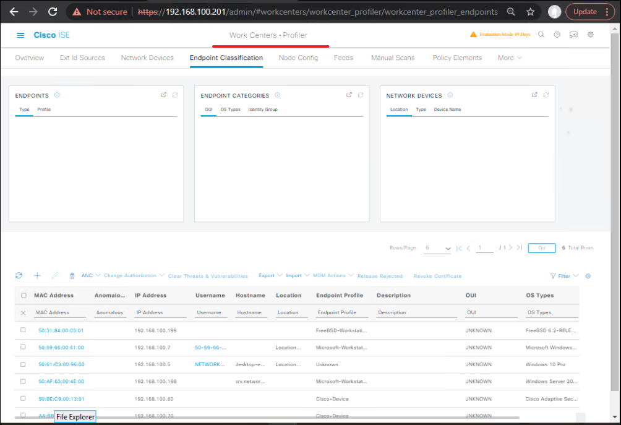
Task: Show info for the ENDPOINTS dashlet
Action: [57, 95]
